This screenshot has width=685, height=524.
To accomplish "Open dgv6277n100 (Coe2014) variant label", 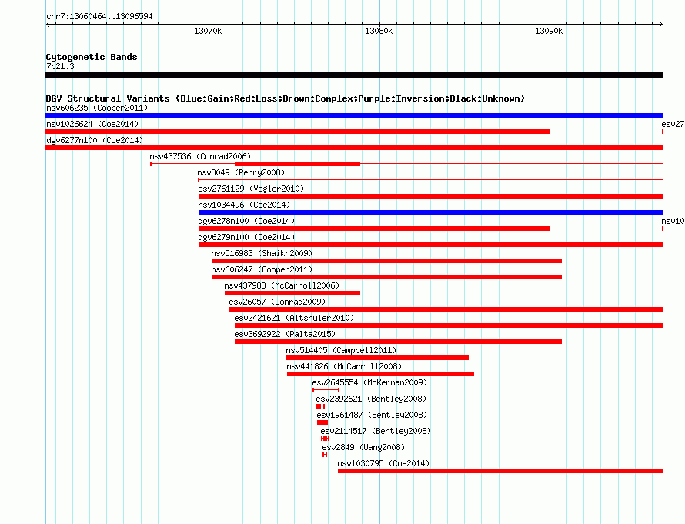I will (x=95, y=140).
